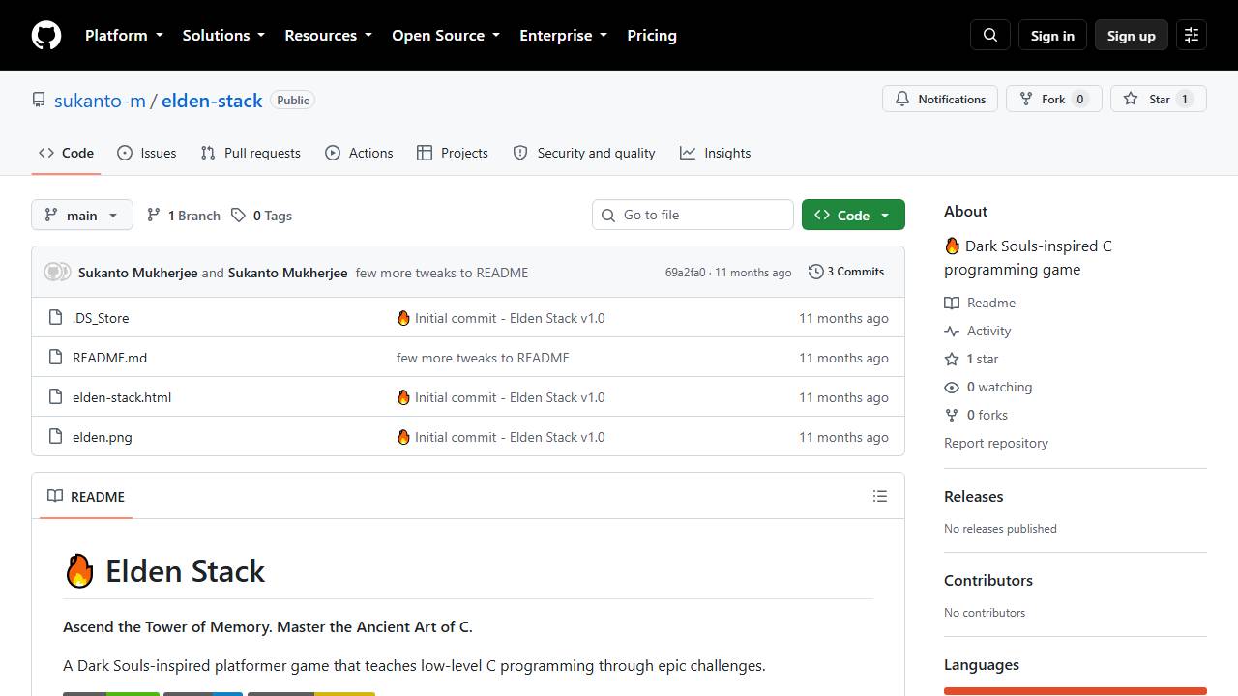Open the Open Source dropdown

(x=446, y=35)
